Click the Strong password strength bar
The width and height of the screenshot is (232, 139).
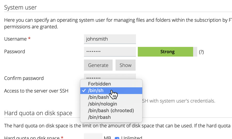167,52
